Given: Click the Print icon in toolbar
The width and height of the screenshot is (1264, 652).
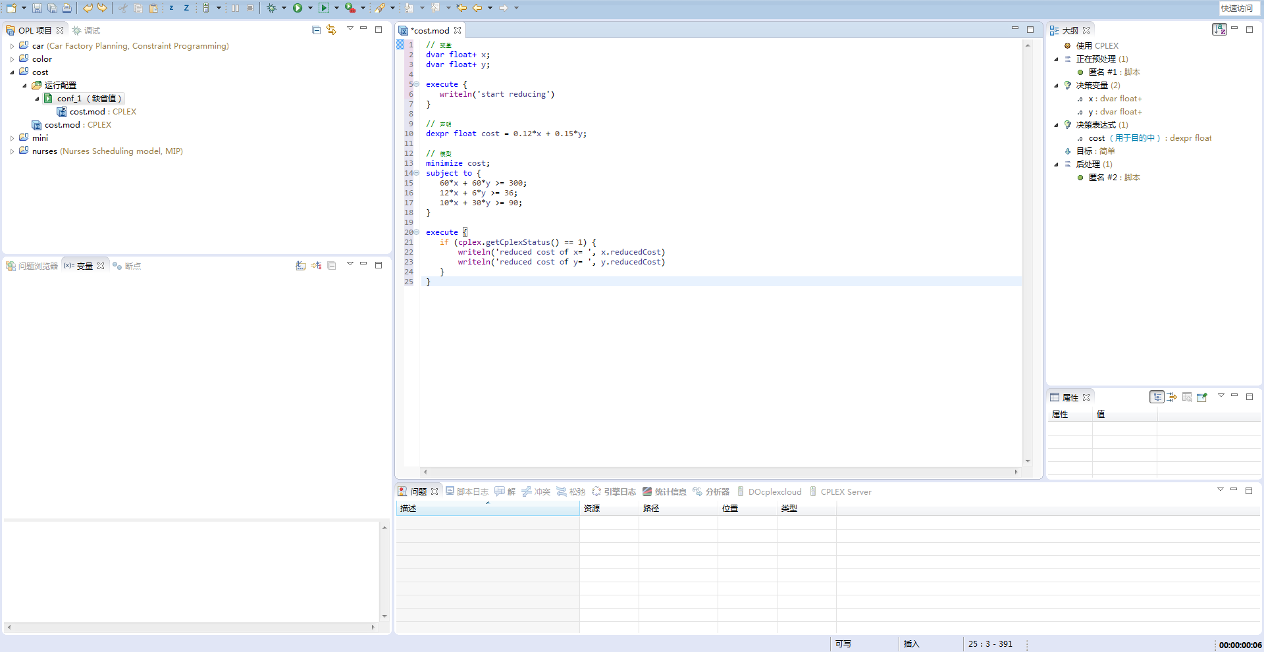Looking at the screenshot, I should [66, 8].
